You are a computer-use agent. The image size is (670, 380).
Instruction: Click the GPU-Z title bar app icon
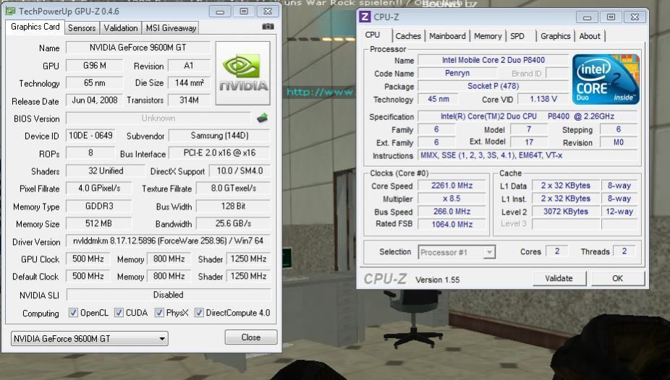click(x=10, y=11)
